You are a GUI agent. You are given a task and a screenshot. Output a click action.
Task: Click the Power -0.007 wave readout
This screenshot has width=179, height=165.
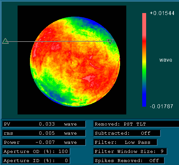coord(44,142)
